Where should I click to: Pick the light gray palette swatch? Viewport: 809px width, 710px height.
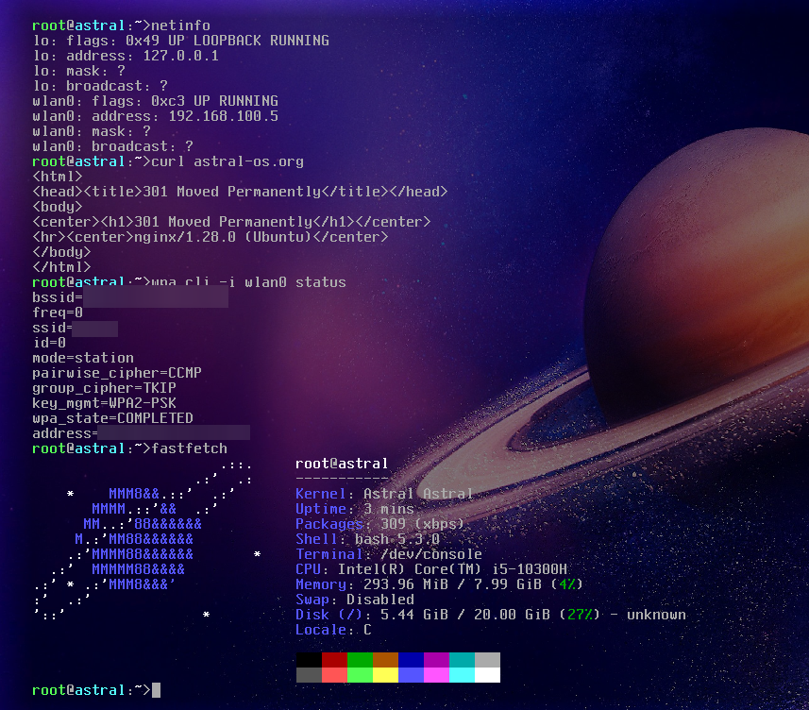pos(487,660)
